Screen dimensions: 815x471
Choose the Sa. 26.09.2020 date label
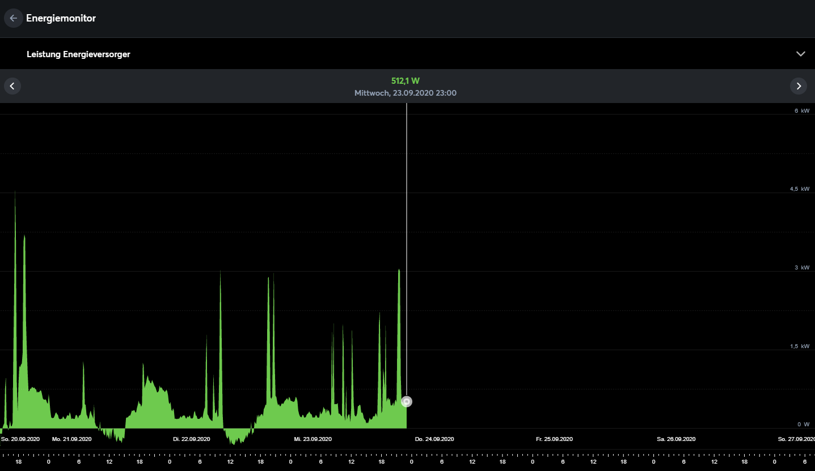676,439
